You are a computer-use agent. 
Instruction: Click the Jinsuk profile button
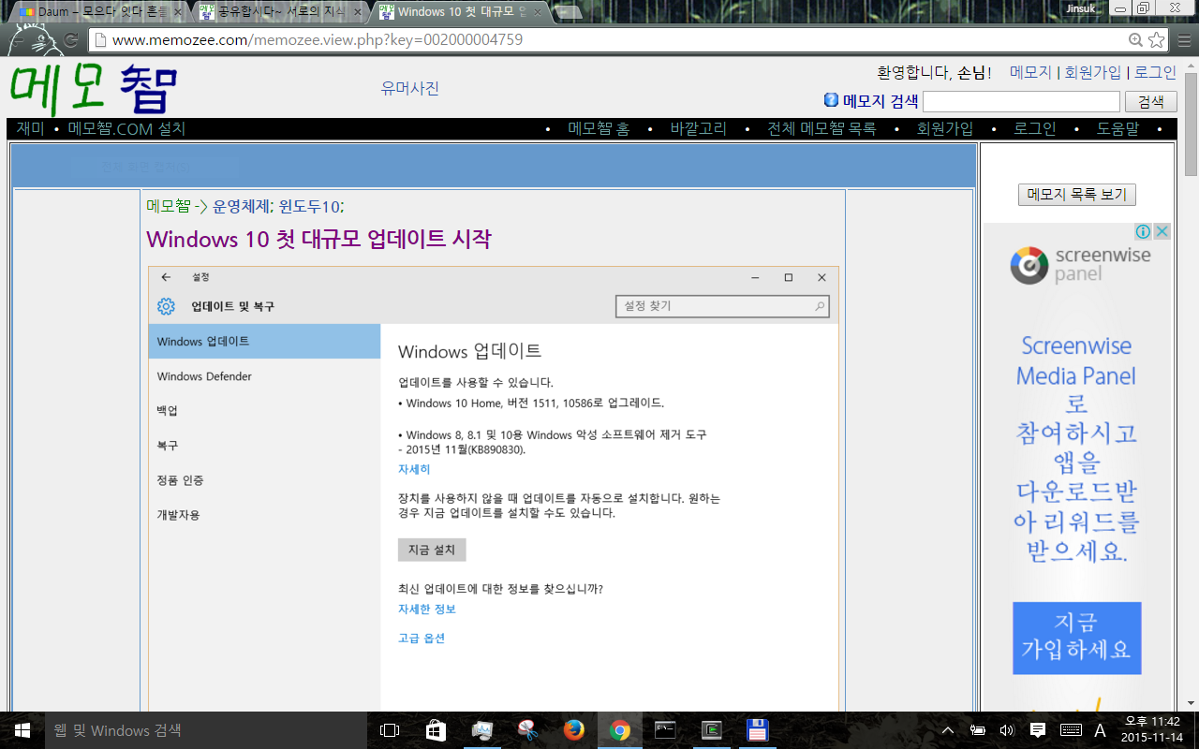coord(1083,7)
